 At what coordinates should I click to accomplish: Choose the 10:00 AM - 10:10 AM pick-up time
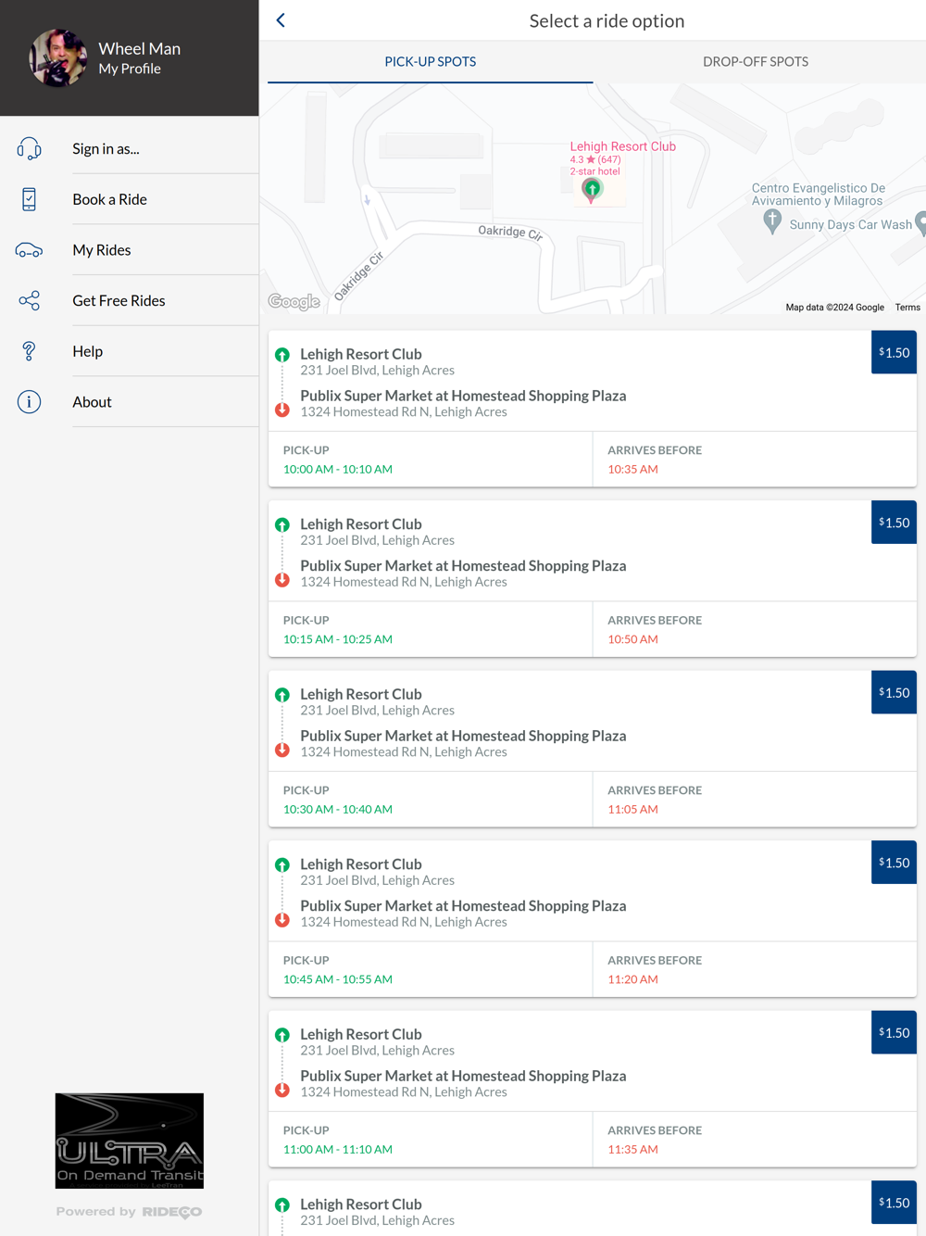click(x=338, y=469)
